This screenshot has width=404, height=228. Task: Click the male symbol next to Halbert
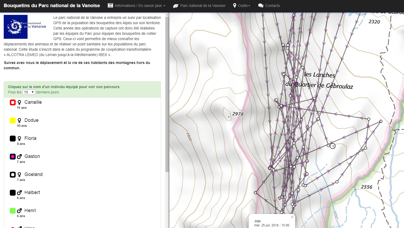pos(19,193)
